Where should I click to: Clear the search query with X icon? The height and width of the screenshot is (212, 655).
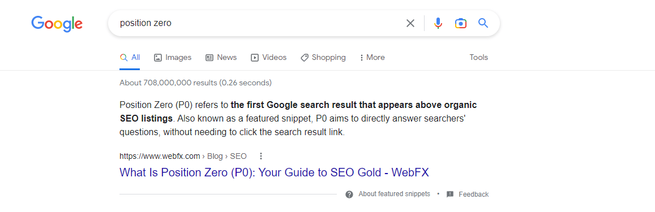(x=410, y=23)
